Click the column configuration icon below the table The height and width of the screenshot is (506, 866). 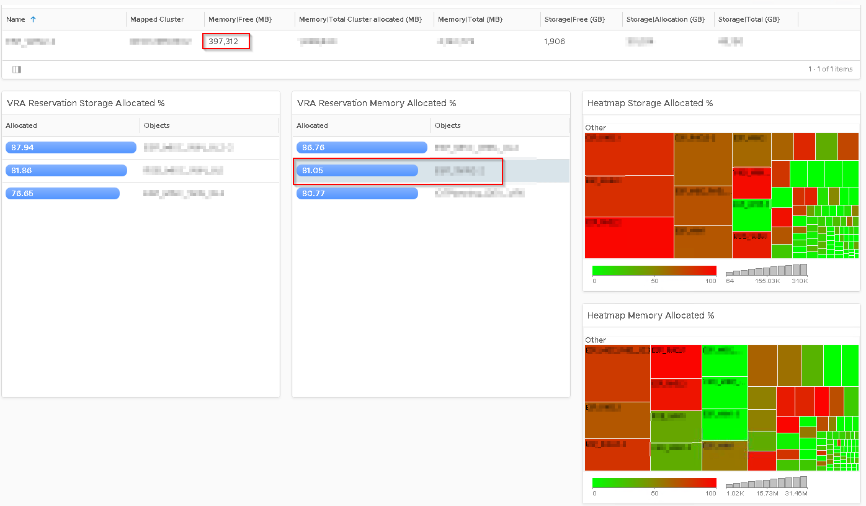click(16, 69)
